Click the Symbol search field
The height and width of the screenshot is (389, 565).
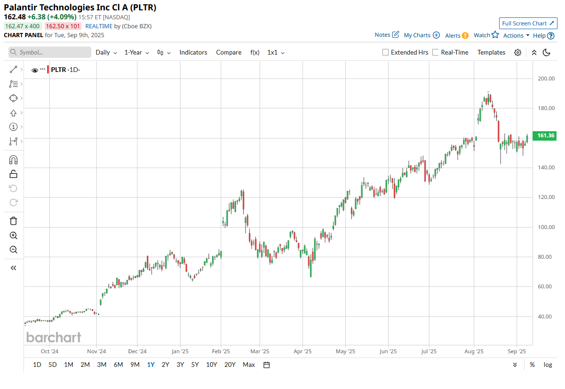(x=50, y=52)
